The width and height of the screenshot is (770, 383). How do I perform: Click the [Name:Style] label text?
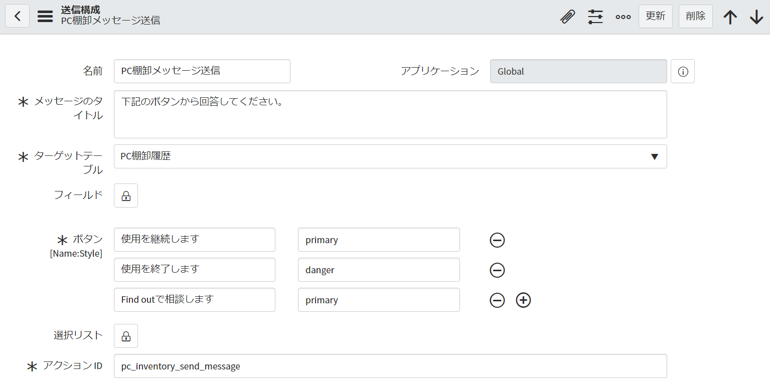click(x=76, y=254)
